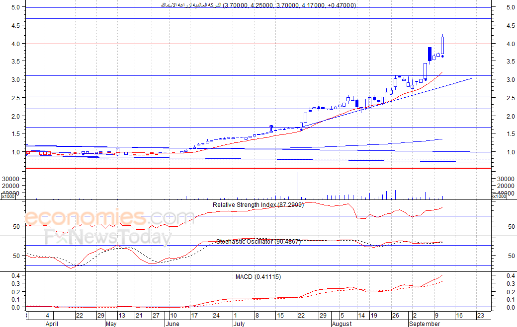This screenshot has width=517, height=327.
Task: Click the 30000 volume label on the left axis
Action: [x=10, y=179]
